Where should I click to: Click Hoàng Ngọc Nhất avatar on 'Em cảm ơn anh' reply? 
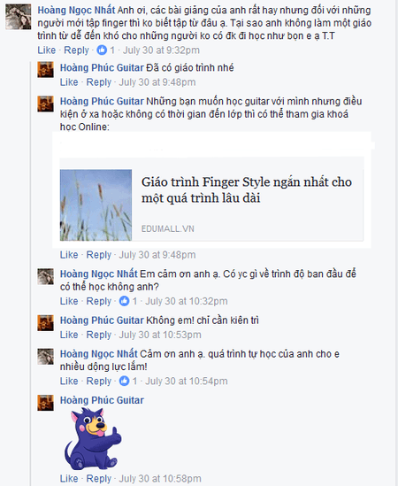click(x=45, y=276)
